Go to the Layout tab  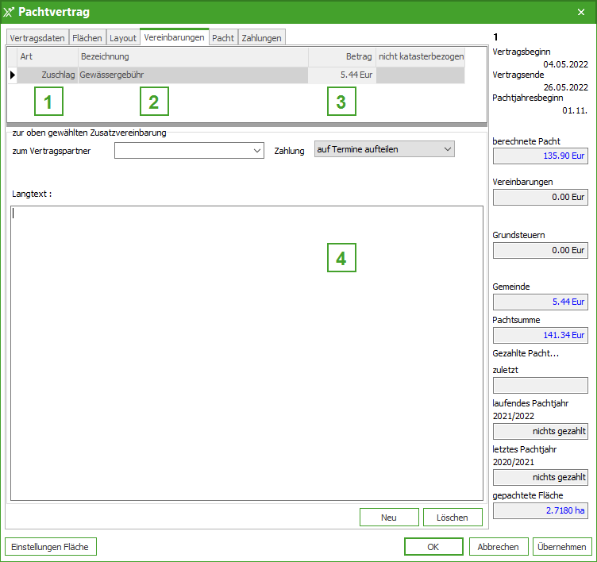pos(123,38)
